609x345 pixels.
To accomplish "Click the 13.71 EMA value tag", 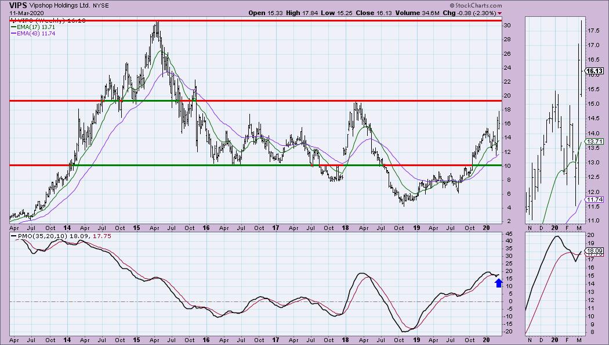I will click(594, 142).
